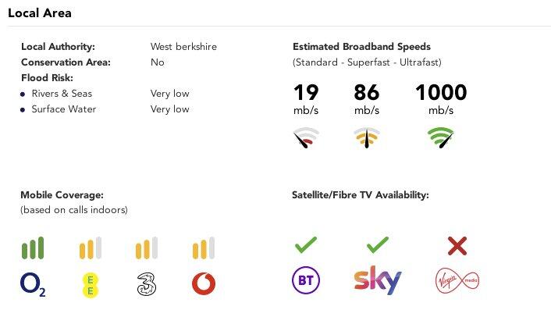Click the Surface Water flood risk item
The width and height of the screenshot is (551, 317).
pos(64,109)
